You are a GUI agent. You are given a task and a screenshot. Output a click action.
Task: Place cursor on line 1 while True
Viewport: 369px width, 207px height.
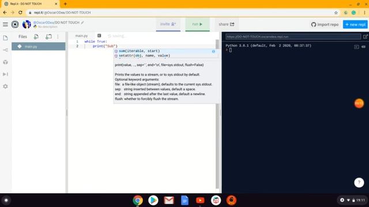[96, 41]
